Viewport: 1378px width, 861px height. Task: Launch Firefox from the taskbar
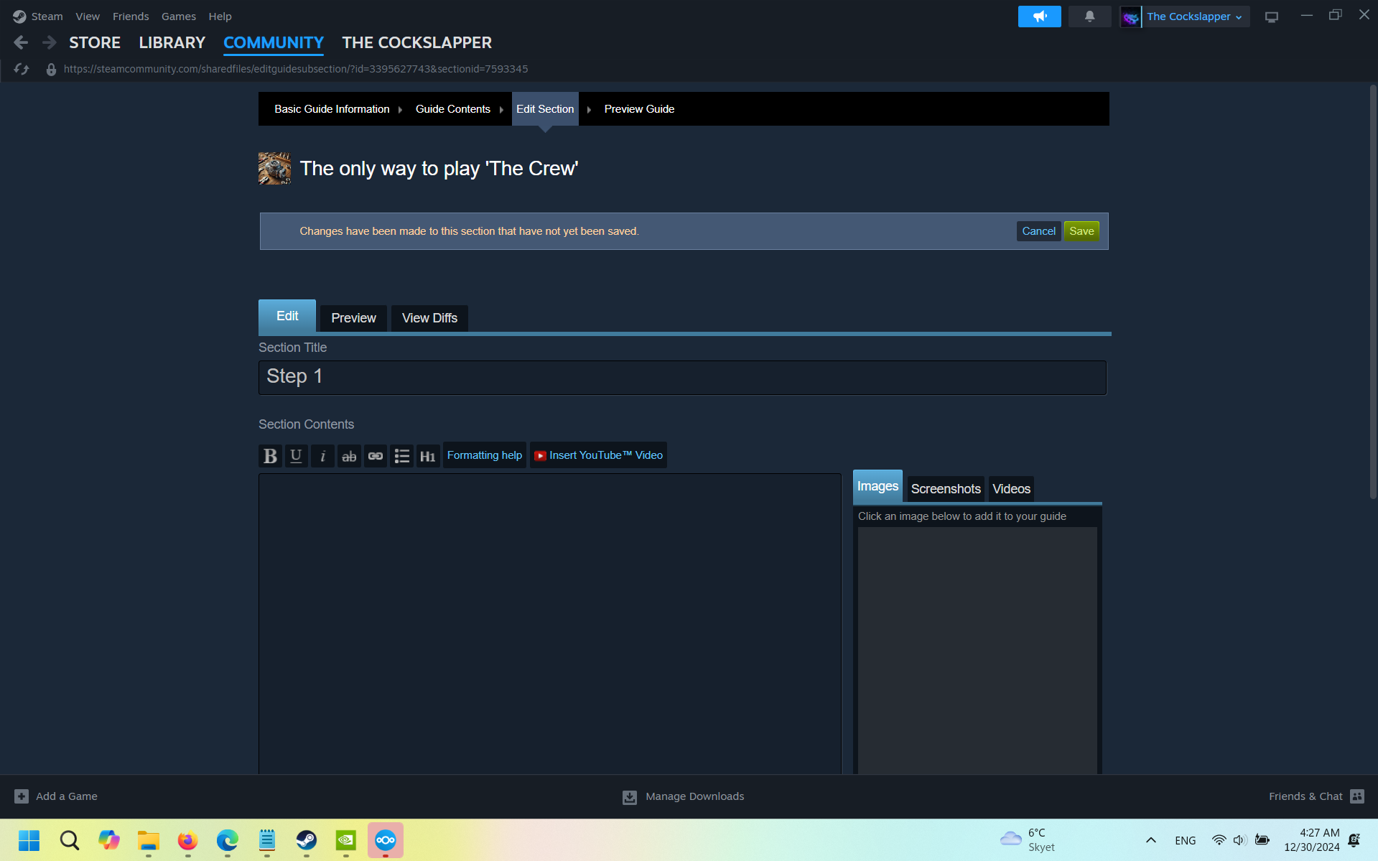pyautogui.click(x=188, y=840)
